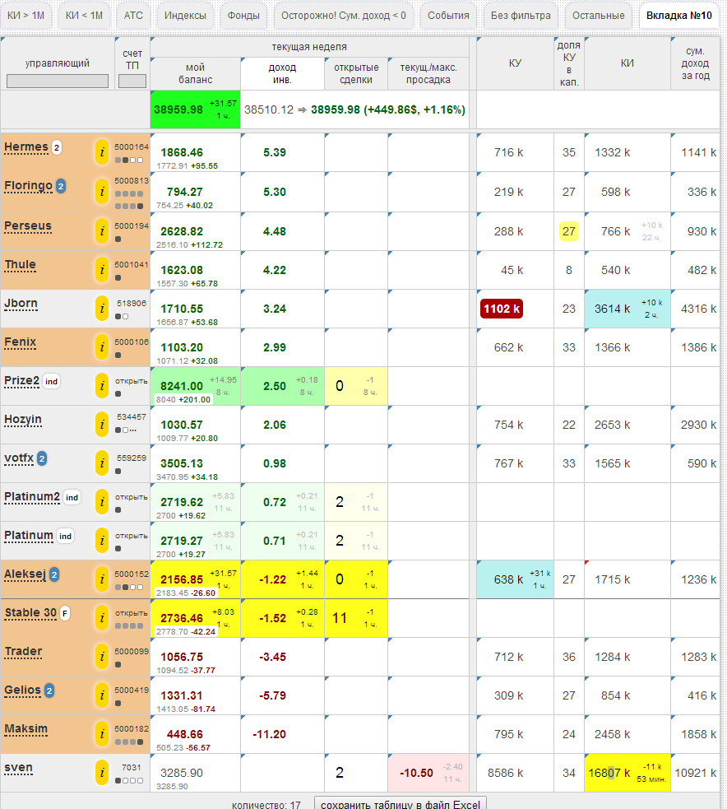This screenshot has width=727, height=809.
Task: Open info icon for Thule manager
Action: (x=102, y=270)
